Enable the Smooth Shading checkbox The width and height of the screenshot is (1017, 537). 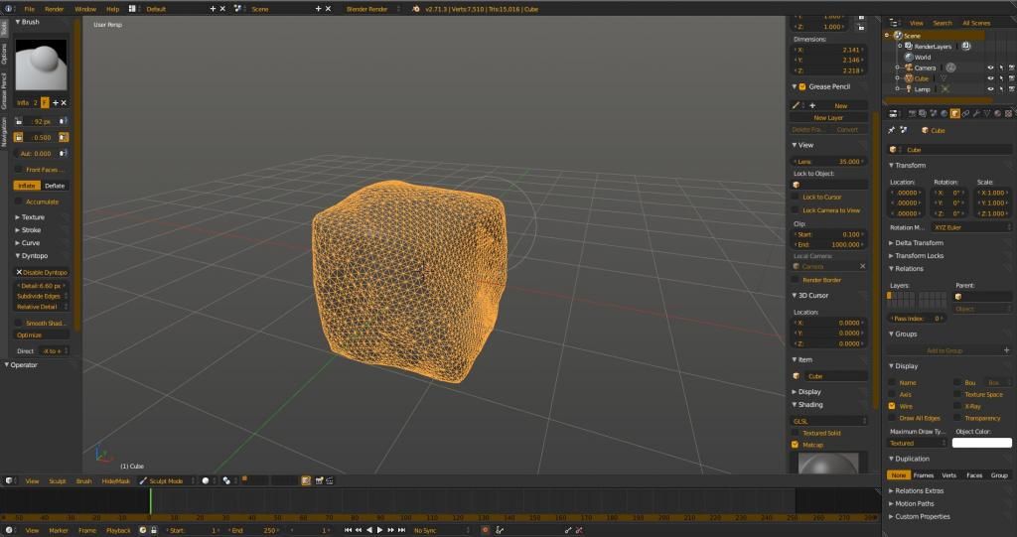[x=19, y=323]
